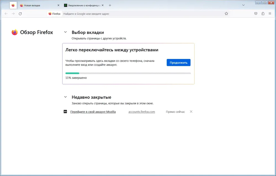Open the list all tabs dropdown

(x=243, y=5)
